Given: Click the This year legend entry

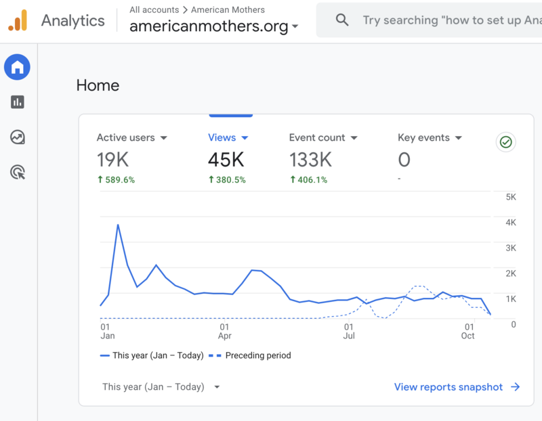Looking at the screenshot, I should point(152,355).
